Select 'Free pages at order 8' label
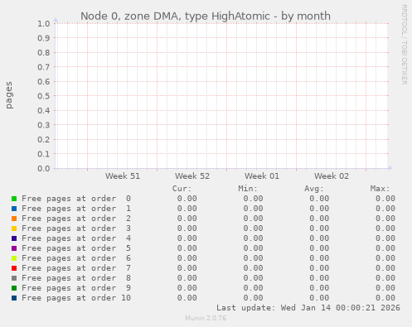This screenshot has height=327, width=412. (76, 278)
